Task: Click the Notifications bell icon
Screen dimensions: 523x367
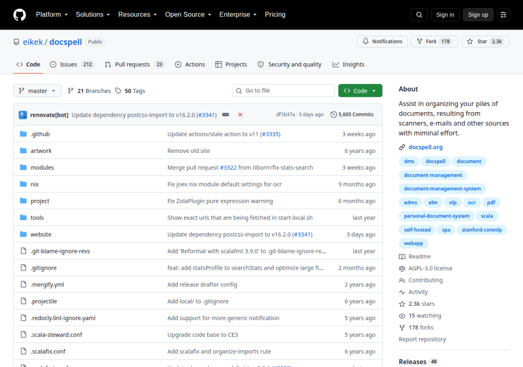Action: 366,41
